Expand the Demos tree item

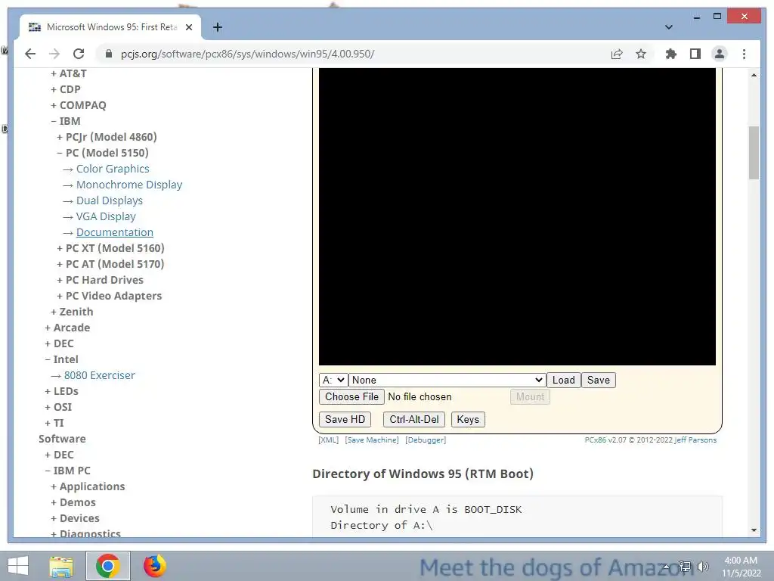[x=73, y=502]
